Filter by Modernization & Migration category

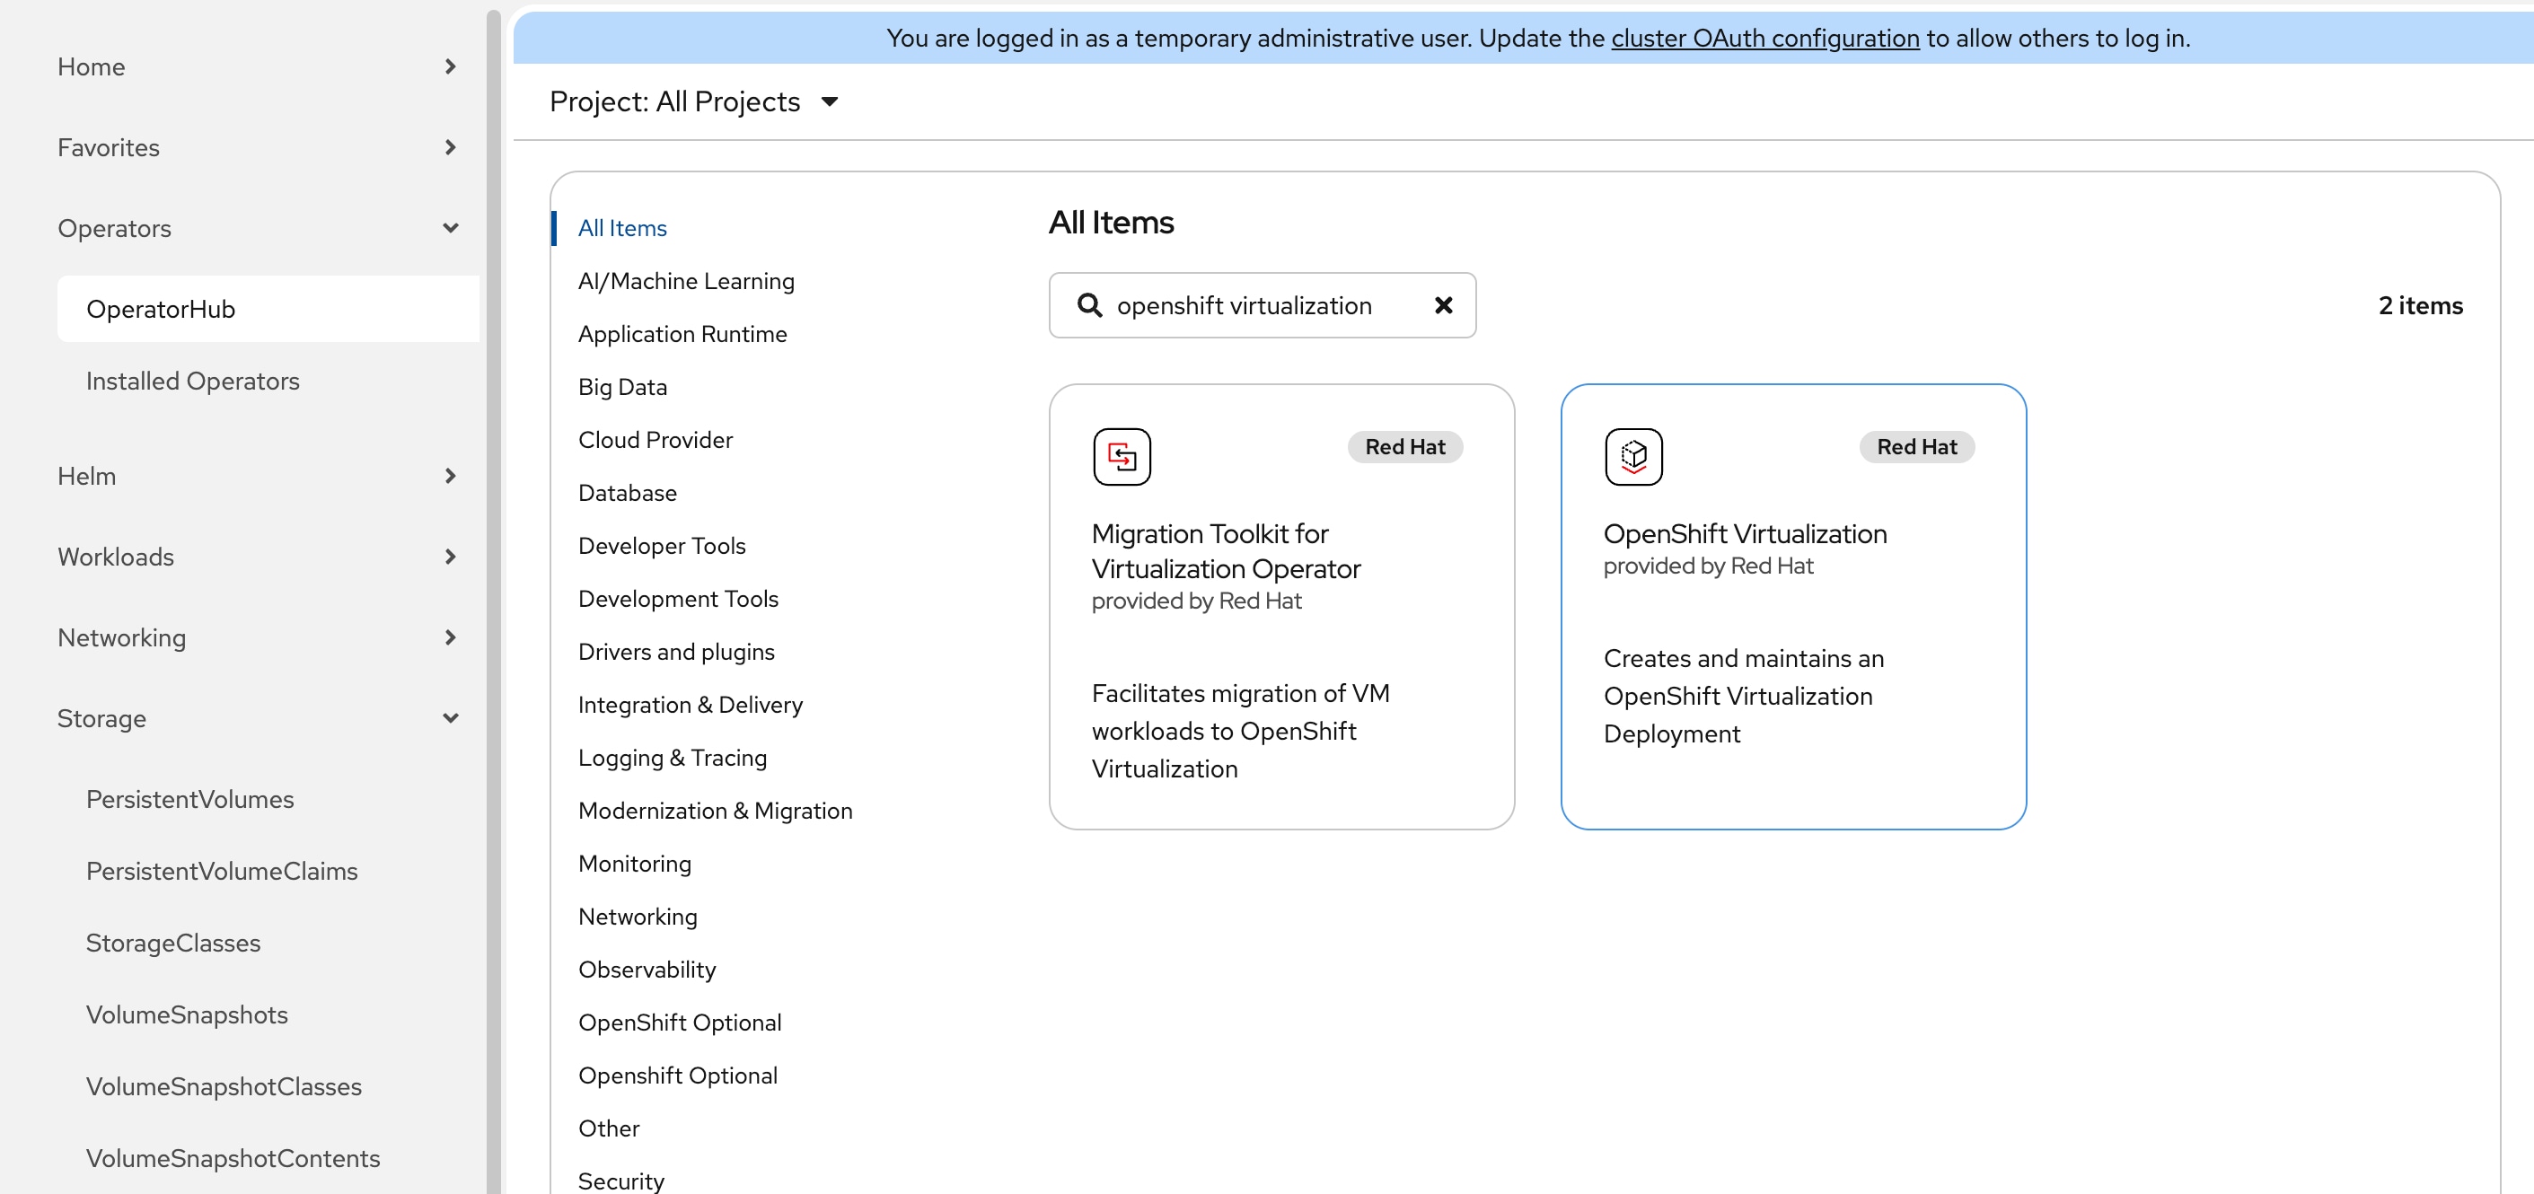(x=715, y=812)
